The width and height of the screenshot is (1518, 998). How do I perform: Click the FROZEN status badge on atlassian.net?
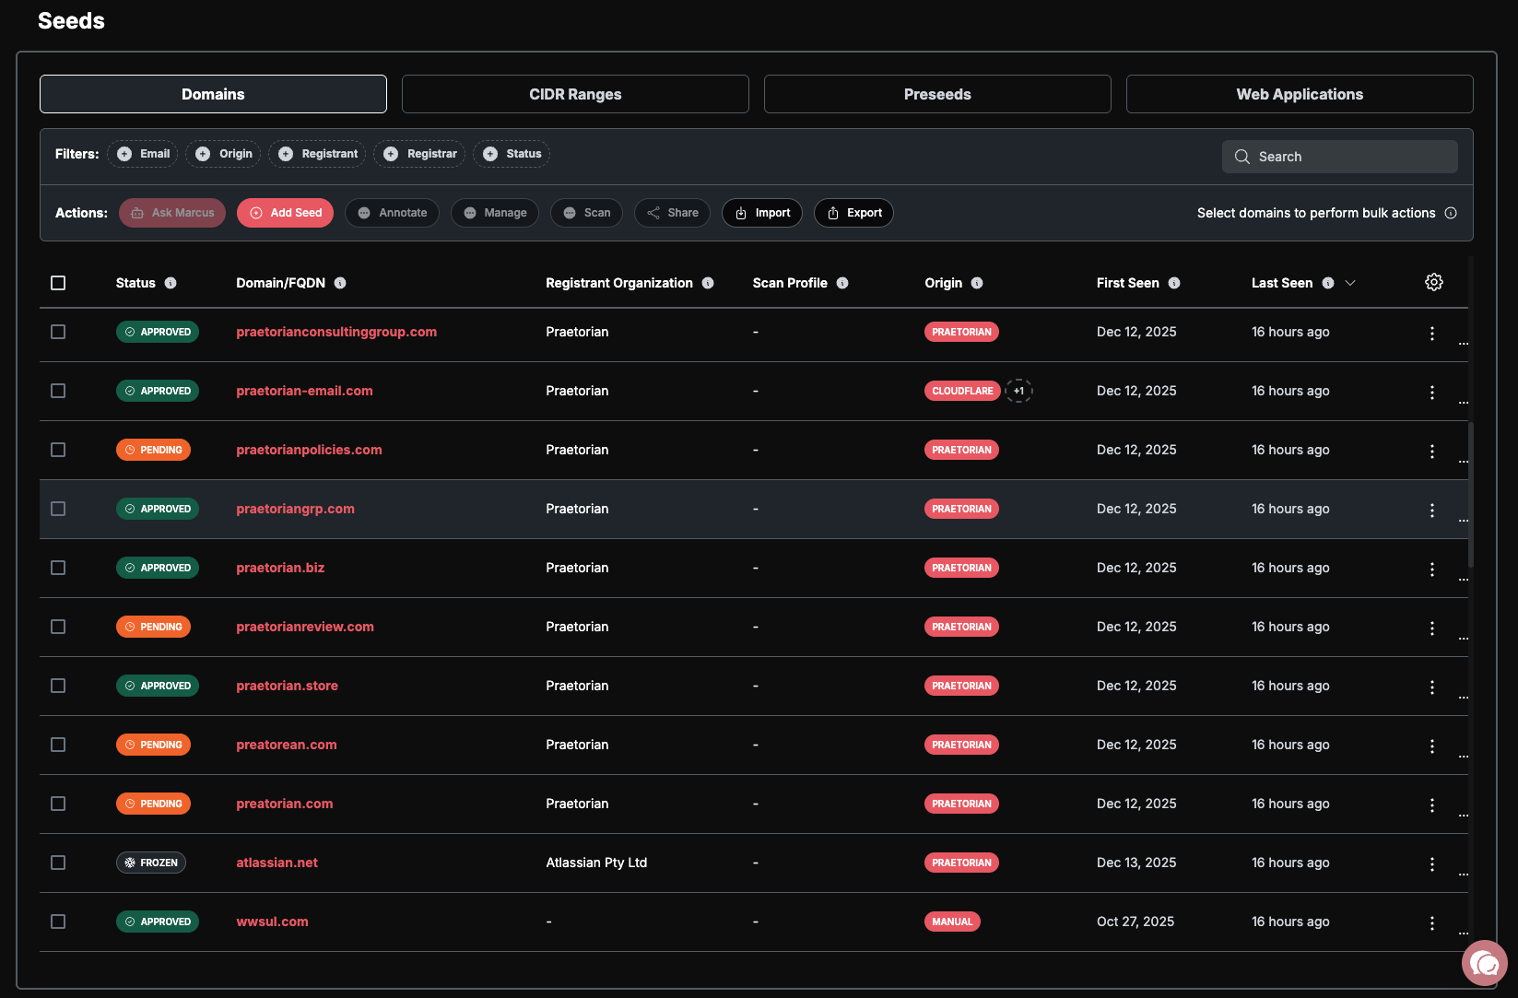pyautogui.click(x=151, y=863)
